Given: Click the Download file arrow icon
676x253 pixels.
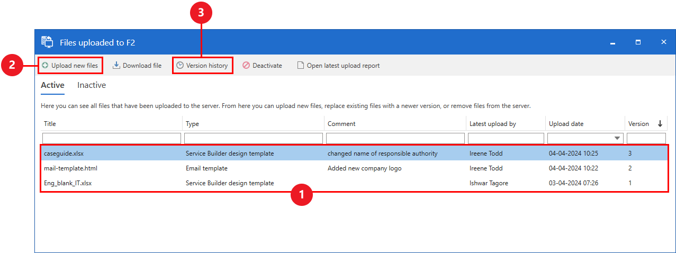Looking at the screenshot, I should [x=116, y=66].
